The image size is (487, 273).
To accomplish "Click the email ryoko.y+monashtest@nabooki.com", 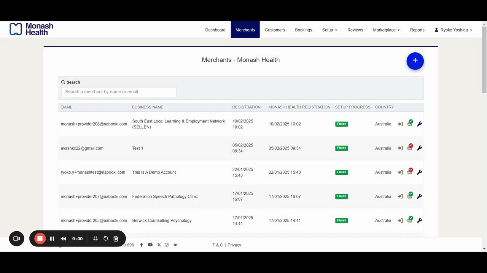I will pos(93,172).
